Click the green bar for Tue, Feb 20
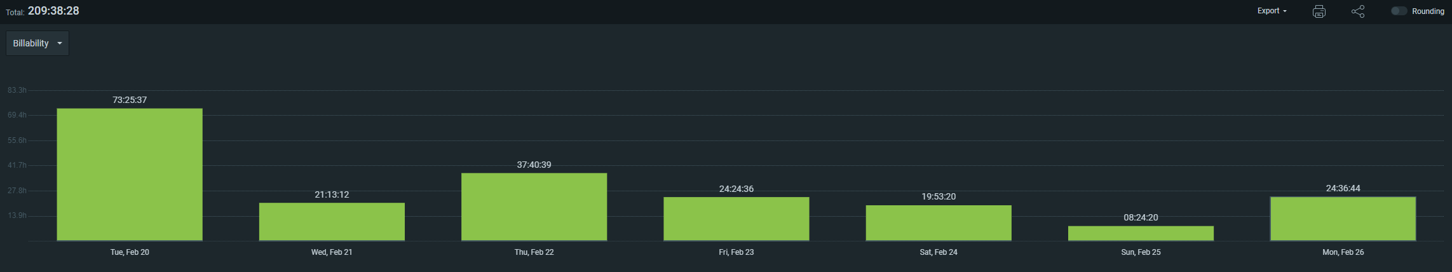 point(130,174)
